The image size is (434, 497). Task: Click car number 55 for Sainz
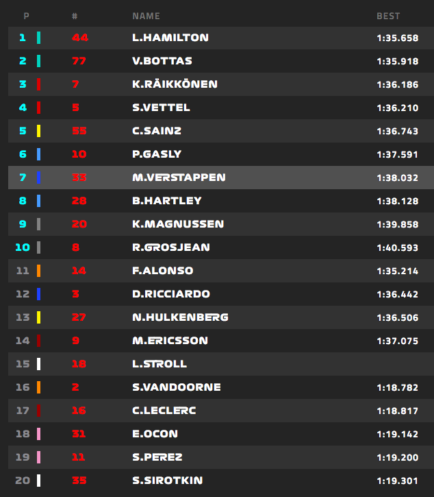(x=79, y=131)
